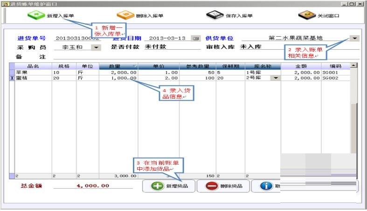The width and height of the screenshot is (367, 211).
Task: Click the 进货日期 field showing 2013-03-13
Action: click(x=167, y=38)
